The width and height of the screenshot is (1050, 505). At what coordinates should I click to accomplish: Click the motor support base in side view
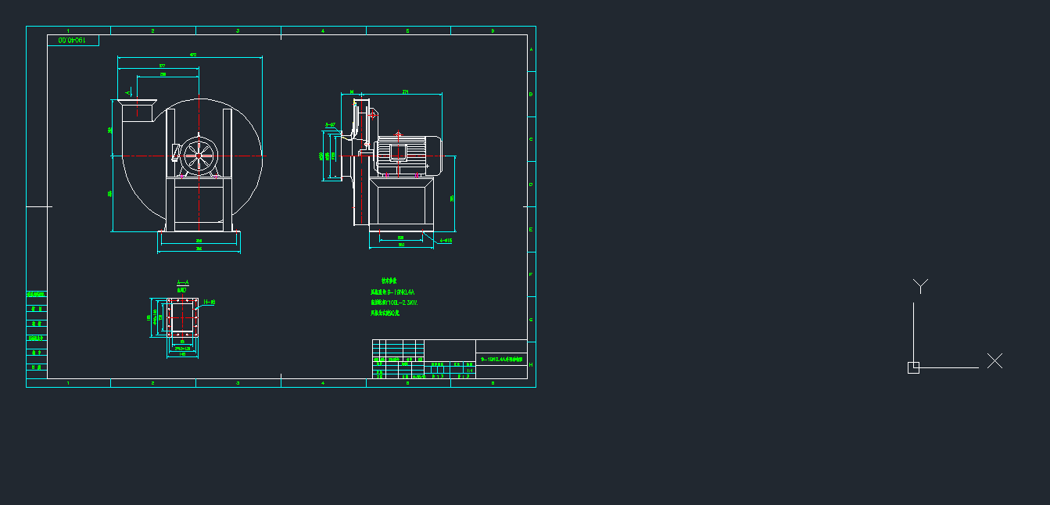(x=401, y=203)
